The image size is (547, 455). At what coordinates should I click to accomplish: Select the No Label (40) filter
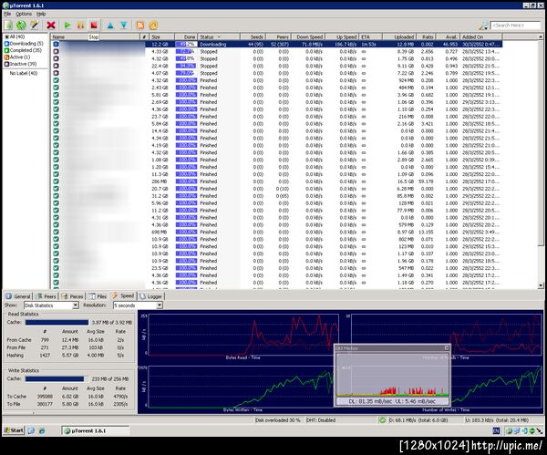tap(24, 73)
